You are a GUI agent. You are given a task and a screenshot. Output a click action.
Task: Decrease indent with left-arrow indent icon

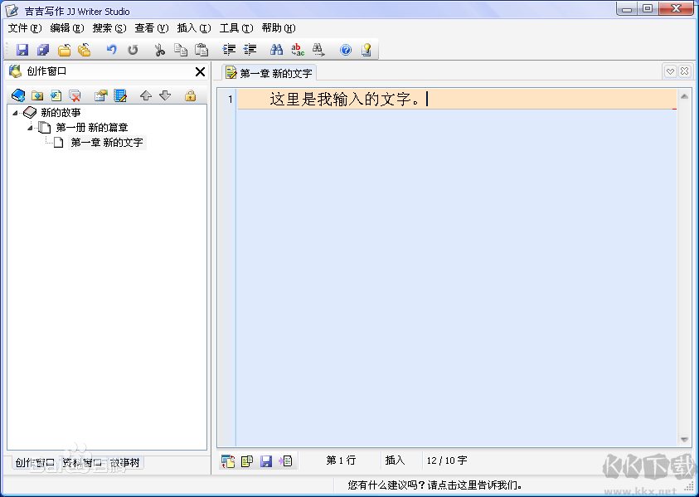[250, 50]
